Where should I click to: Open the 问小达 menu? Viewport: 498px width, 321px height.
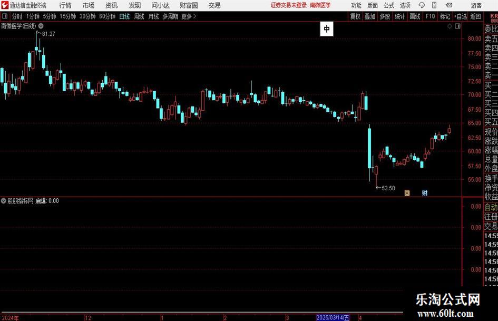tap(160, 5)
